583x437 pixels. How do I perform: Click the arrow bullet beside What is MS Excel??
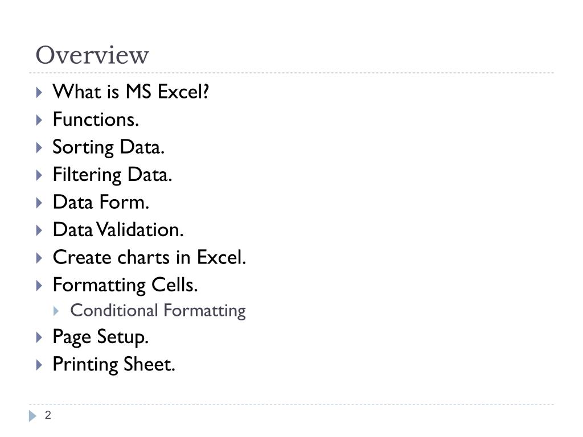39,92
